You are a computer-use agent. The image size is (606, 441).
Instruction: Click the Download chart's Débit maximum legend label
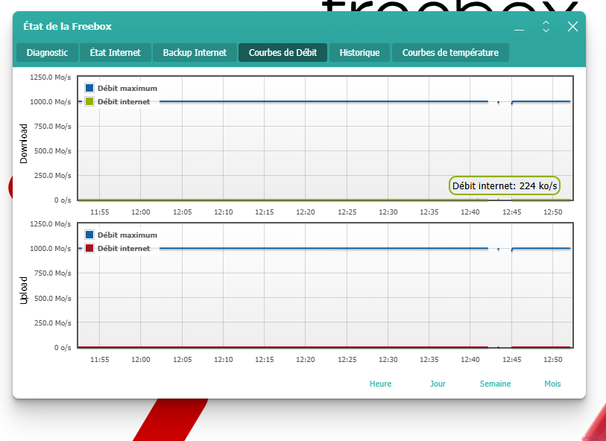pyautogui.click(x=127, y=88)
